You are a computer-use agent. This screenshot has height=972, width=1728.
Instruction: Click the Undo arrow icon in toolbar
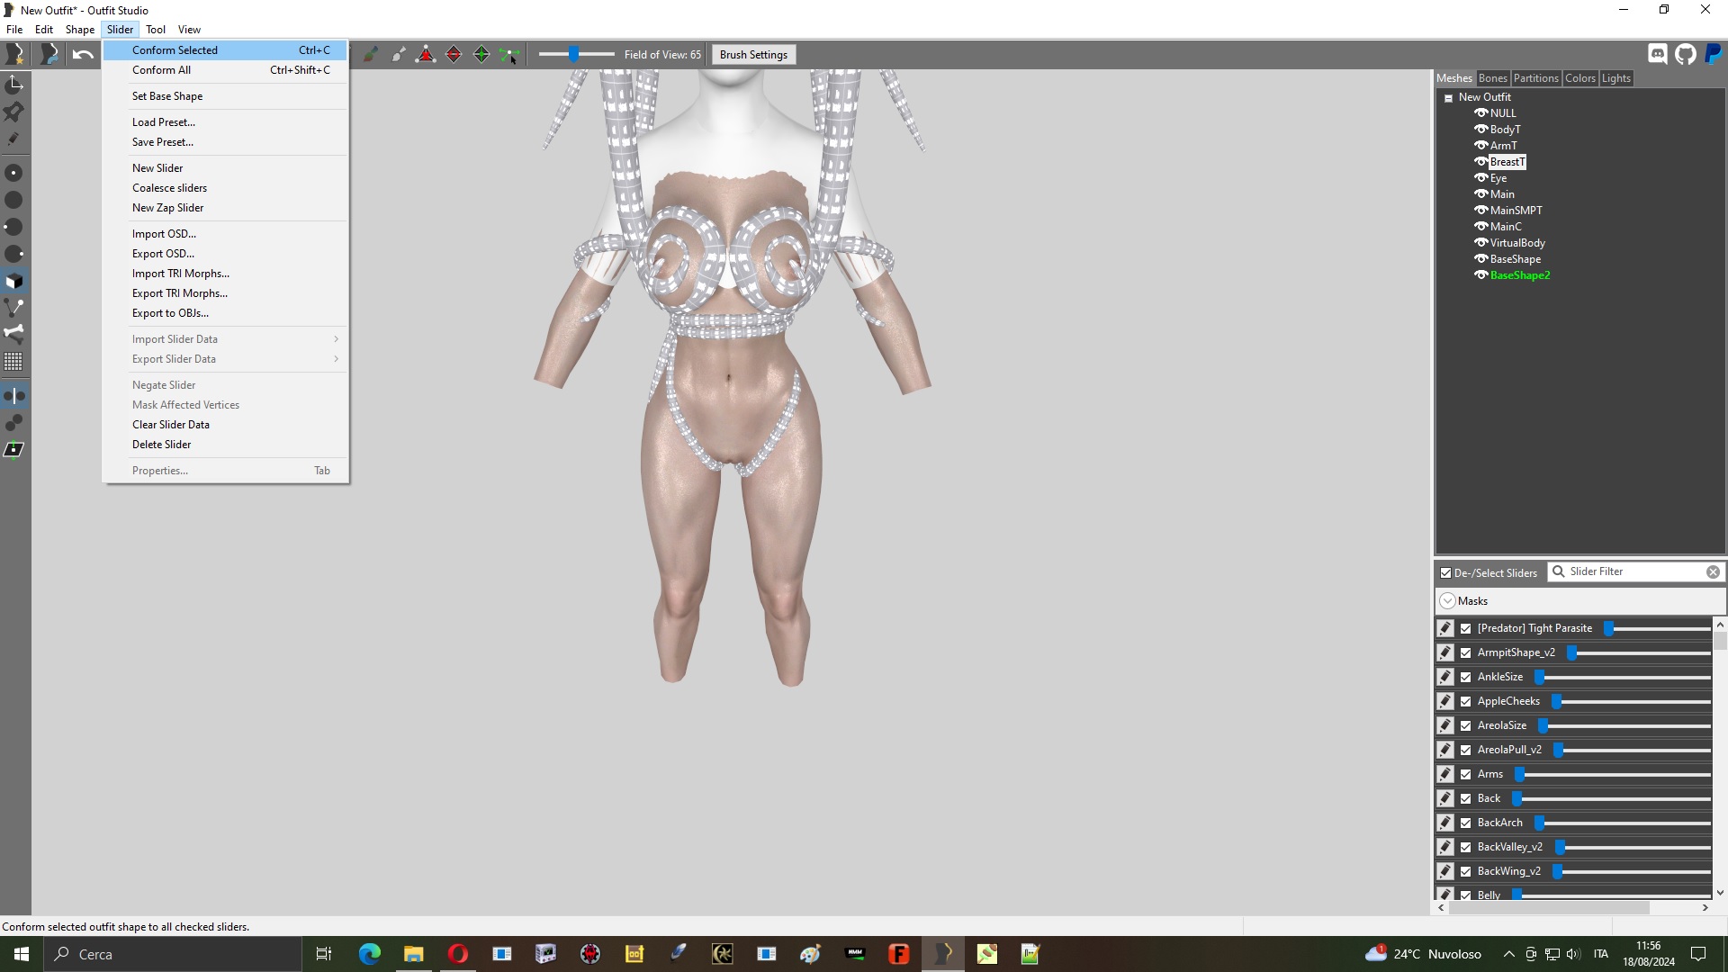tap(83, 55)
